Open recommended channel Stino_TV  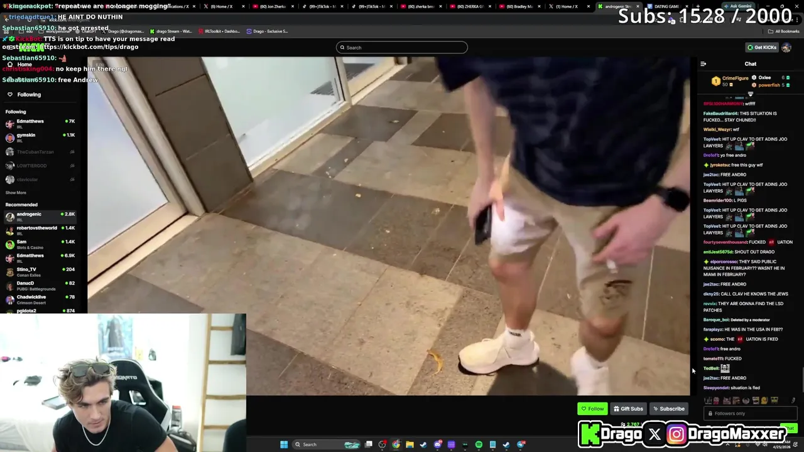click(x=40, y=272)
